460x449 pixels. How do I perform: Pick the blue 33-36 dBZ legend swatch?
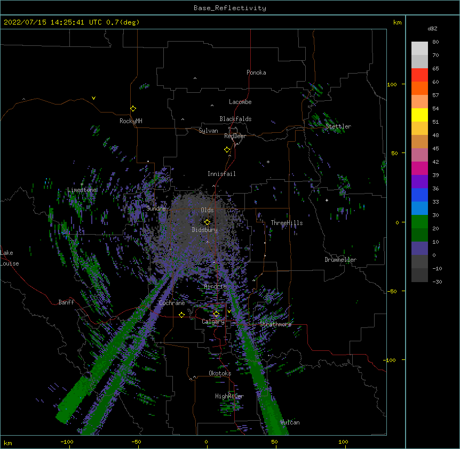pyautogui.click(x=419, y=195)
